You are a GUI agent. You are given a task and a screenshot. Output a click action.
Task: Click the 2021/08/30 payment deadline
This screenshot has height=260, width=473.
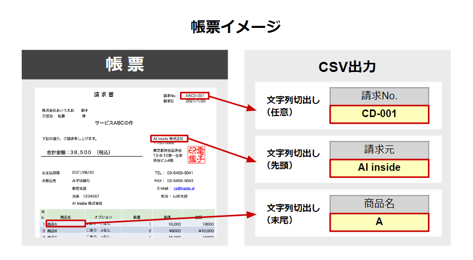coord(83,172)
